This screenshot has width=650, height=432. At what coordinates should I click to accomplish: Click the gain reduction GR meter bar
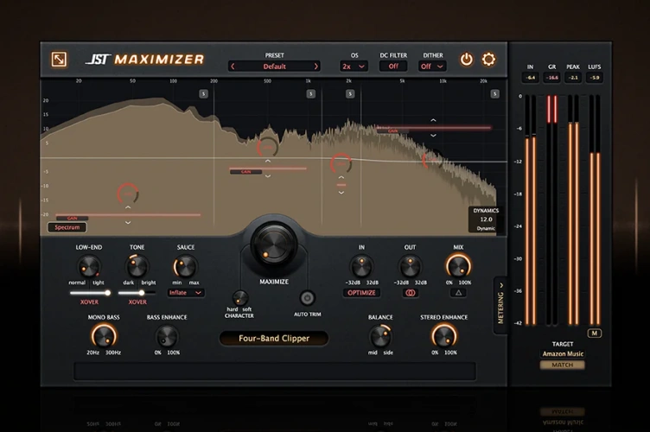coord(551,210)
